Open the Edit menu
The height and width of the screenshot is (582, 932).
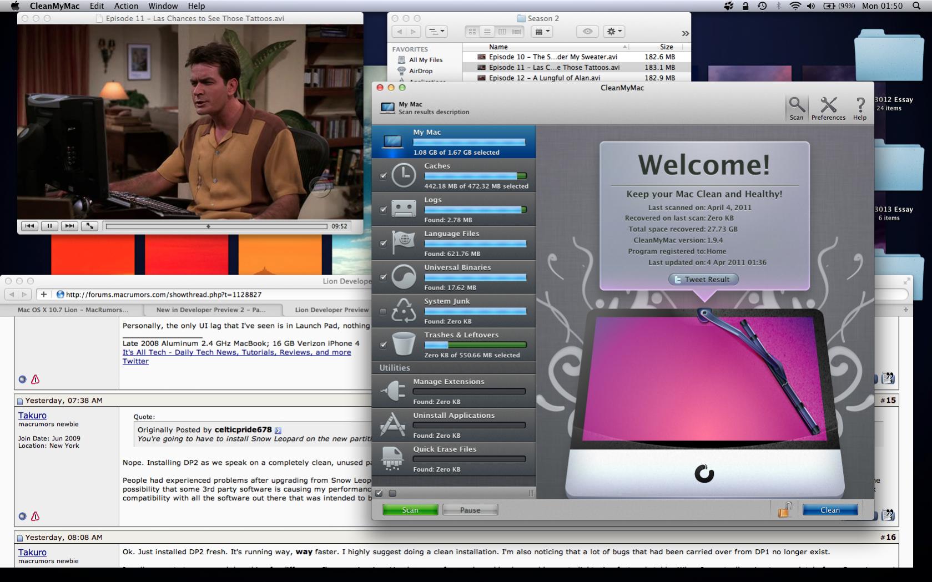click(x=97, y=6)
